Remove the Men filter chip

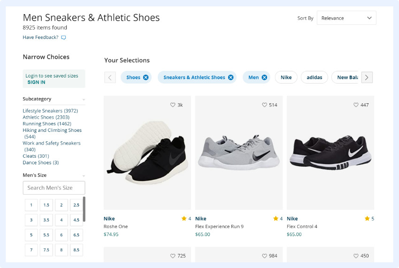(264, 77)
